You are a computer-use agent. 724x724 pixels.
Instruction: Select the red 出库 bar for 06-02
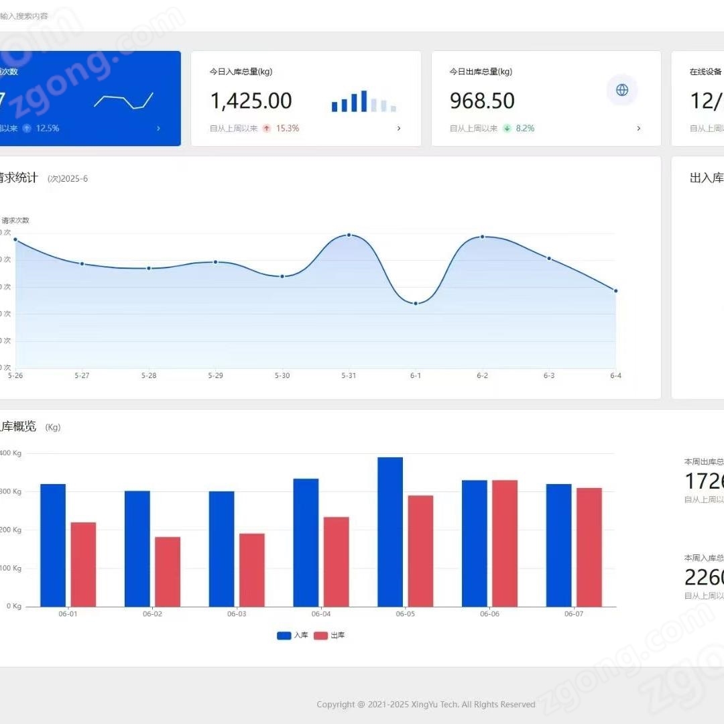coord(168,571)
